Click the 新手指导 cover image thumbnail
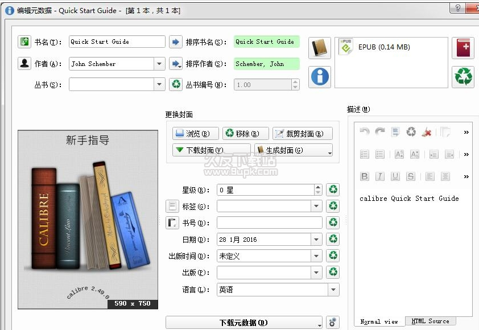Screen dimensions: 479x330 (x=88, y=220)
